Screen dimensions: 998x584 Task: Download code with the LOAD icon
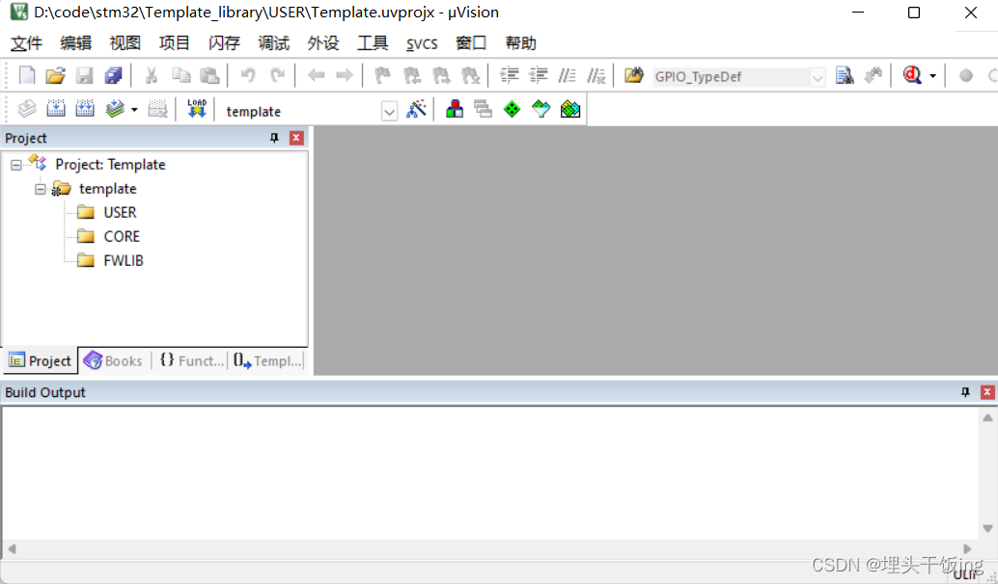click(x=197, y=108)
